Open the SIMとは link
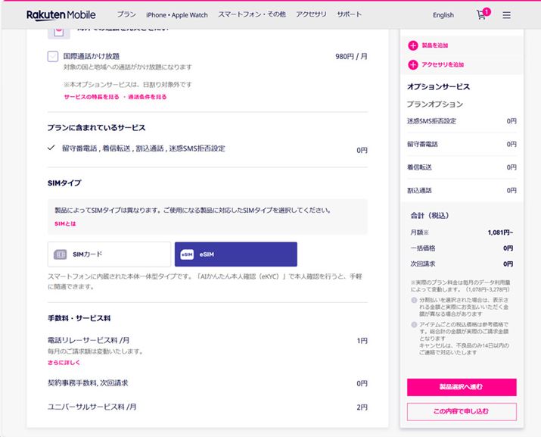Screen dimensions: 541x437 (x=65, y=224)
